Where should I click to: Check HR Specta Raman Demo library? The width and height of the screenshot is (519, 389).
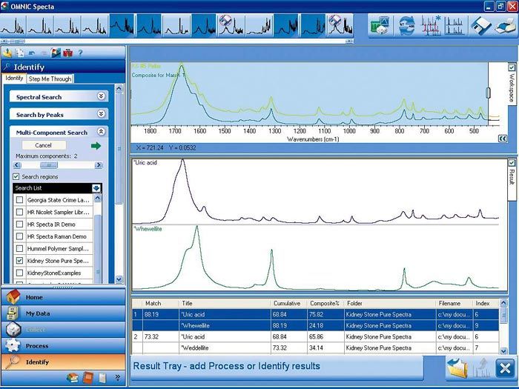tap(19, 236)
